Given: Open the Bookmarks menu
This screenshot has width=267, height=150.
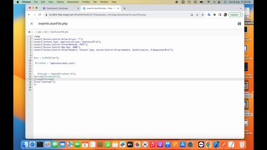Looking at the screenshot, I should pyautogui.click(x=73, y=2).
